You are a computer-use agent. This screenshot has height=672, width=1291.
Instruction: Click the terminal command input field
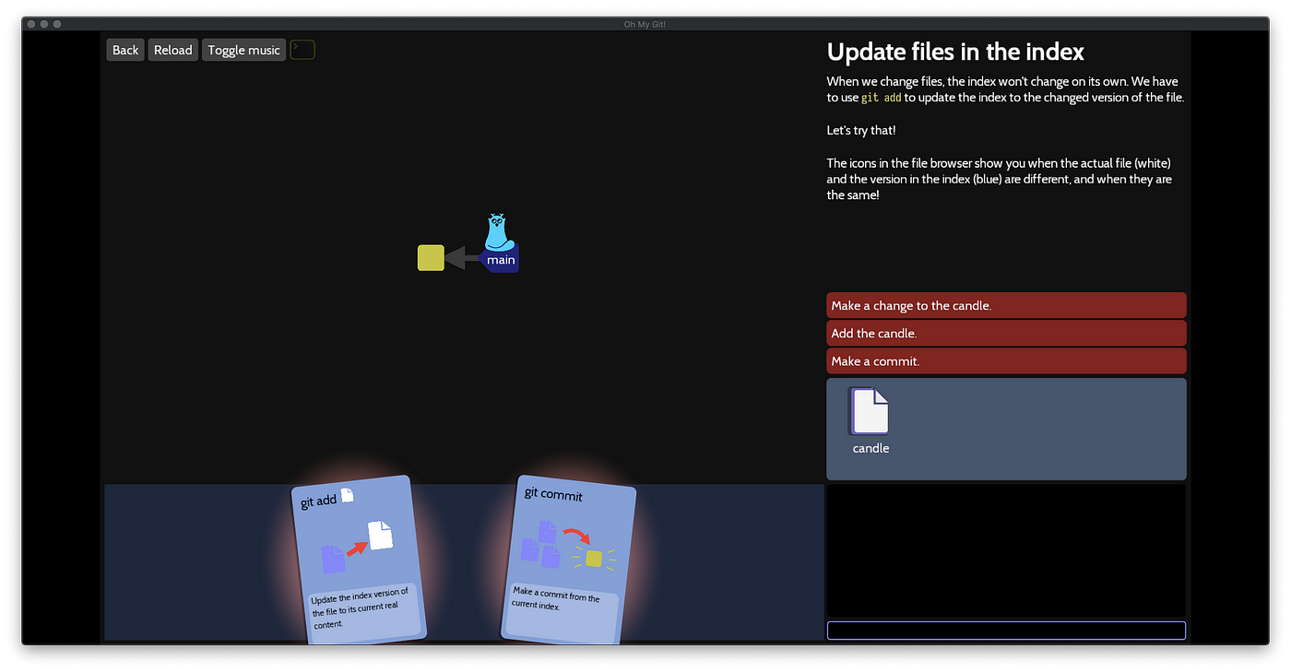pos(1006,631)
